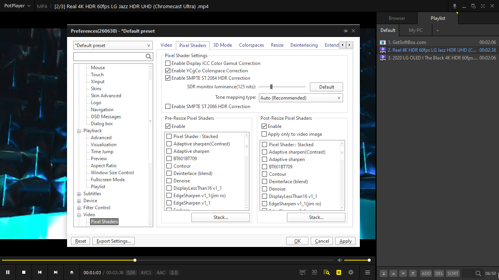The width and height of the screenshot is (499, 280).
Task: Add a new playlist with the plus tab
Action: (437, 30)
